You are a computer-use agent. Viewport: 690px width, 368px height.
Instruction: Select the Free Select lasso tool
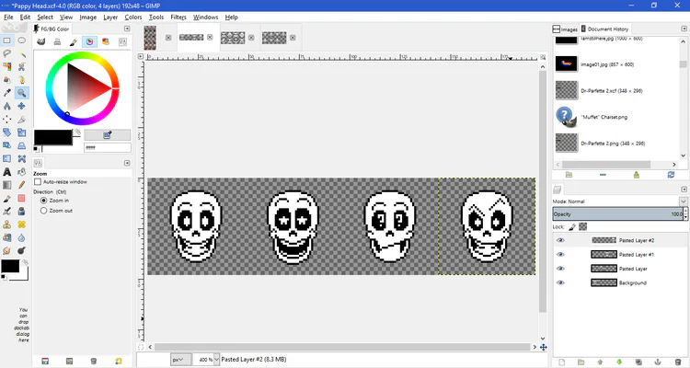click(7, 53)
